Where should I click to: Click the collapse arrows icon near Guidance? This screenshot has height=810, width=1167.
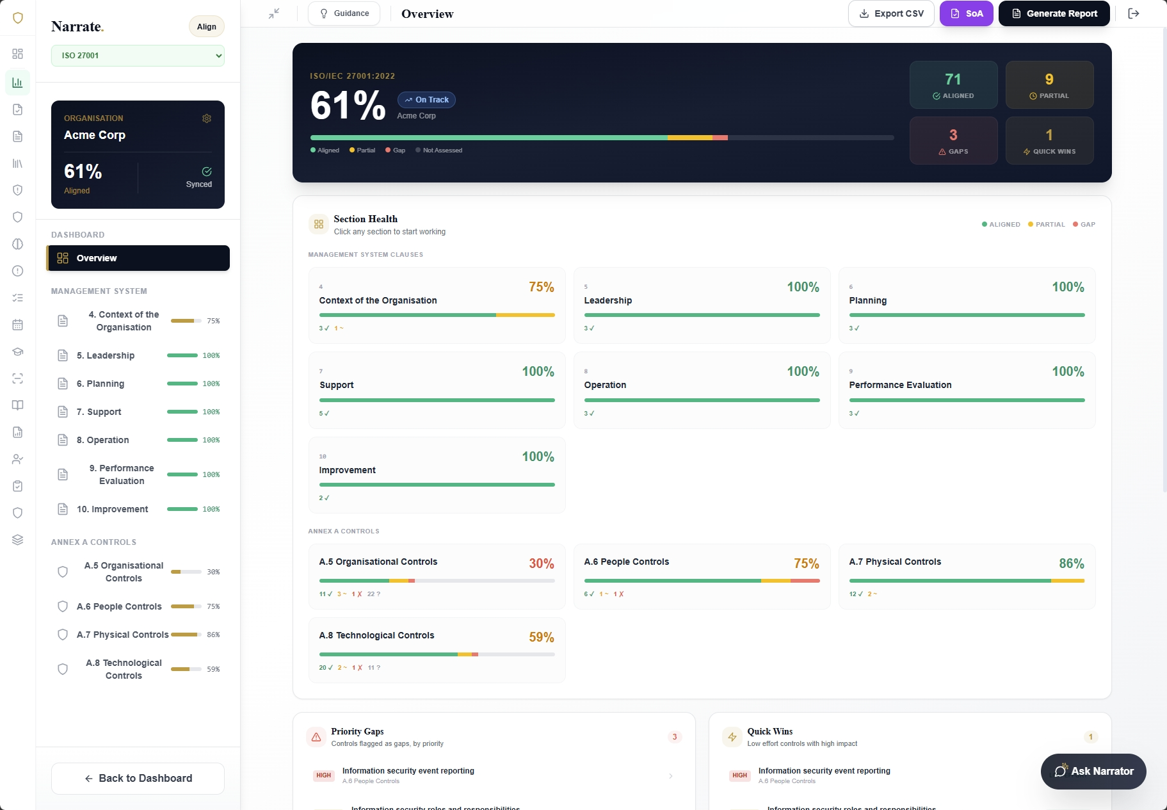pyautogui.click(x=274, y=13)
